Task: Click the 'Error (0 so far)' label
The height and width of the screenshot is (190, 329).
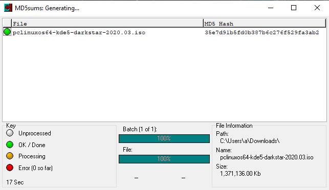Action: click(35, 168)
